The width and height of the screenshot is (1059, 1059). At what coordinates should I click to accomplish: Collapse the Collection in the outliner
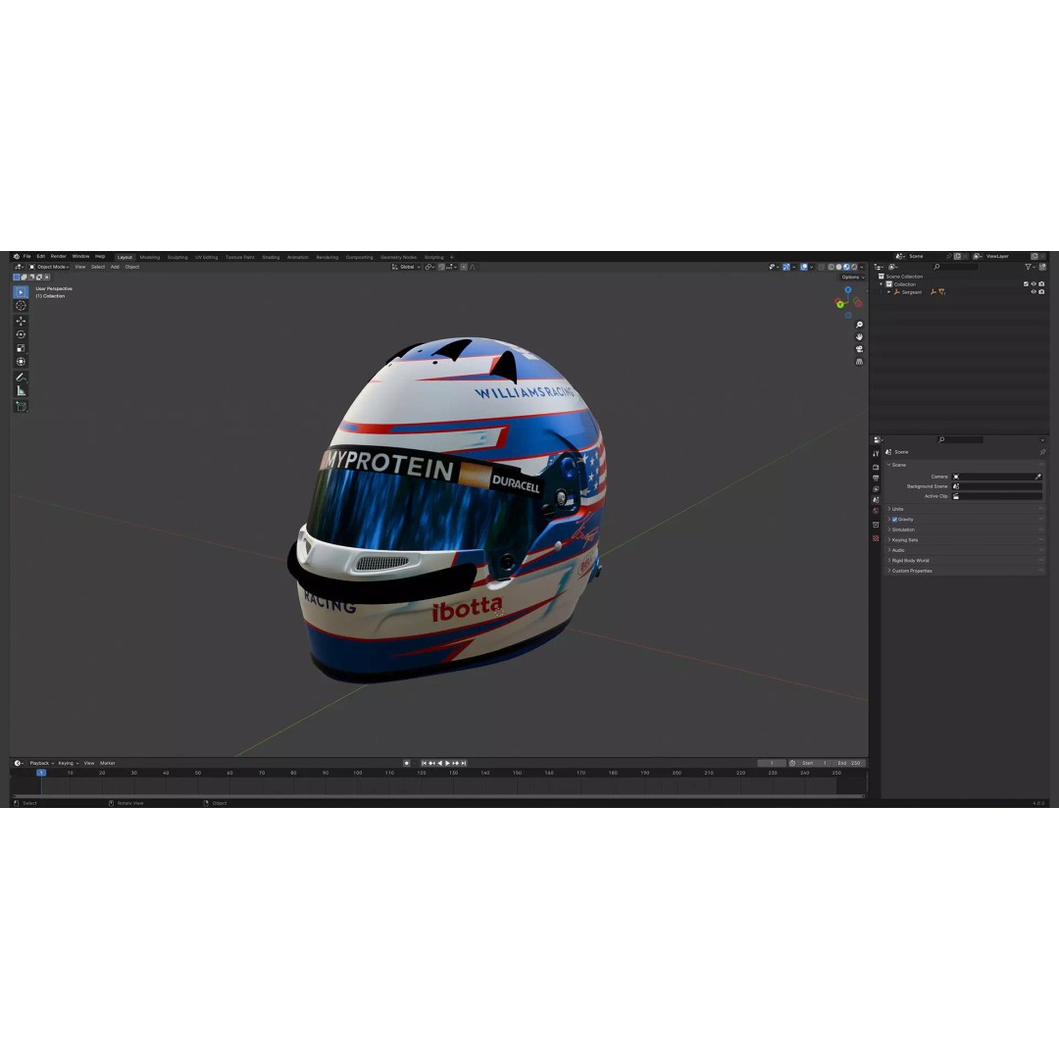[882, 284]
